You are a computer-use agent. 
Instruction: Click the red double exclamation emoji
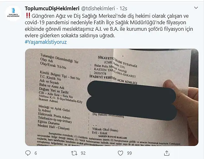pyautogui.click(x=28, y=16)
